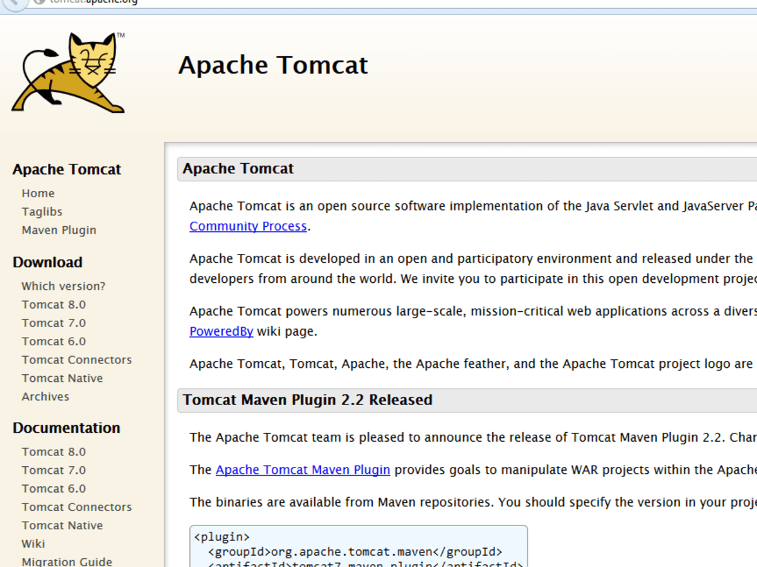Select Tomcat 6.0 under Download
This screenshot has height=567, width=757.
tap(54, 341)
